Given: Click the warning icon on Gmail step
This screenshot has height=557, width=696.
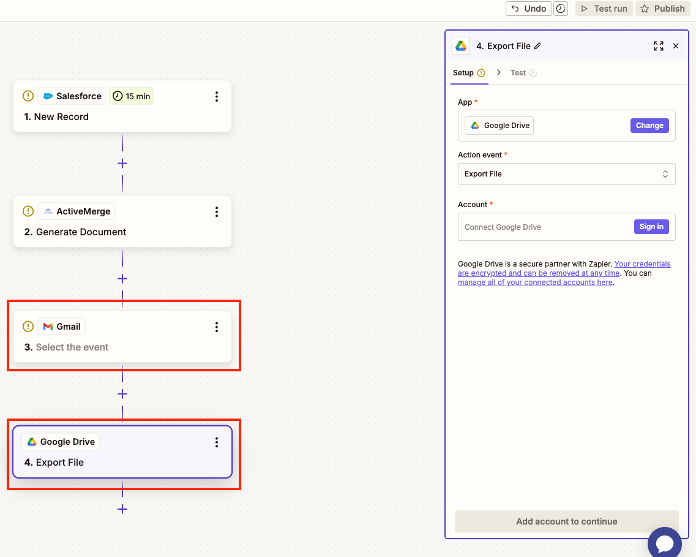Looking at the screenshot, I should [x=28, y=326].
